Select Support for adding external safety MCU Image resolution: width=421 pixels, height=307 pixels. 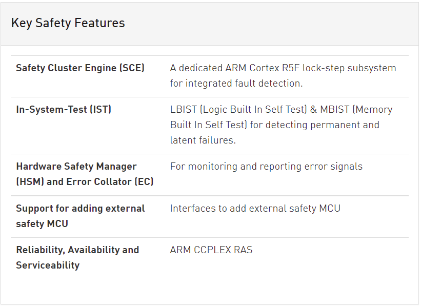pos(81,216)
